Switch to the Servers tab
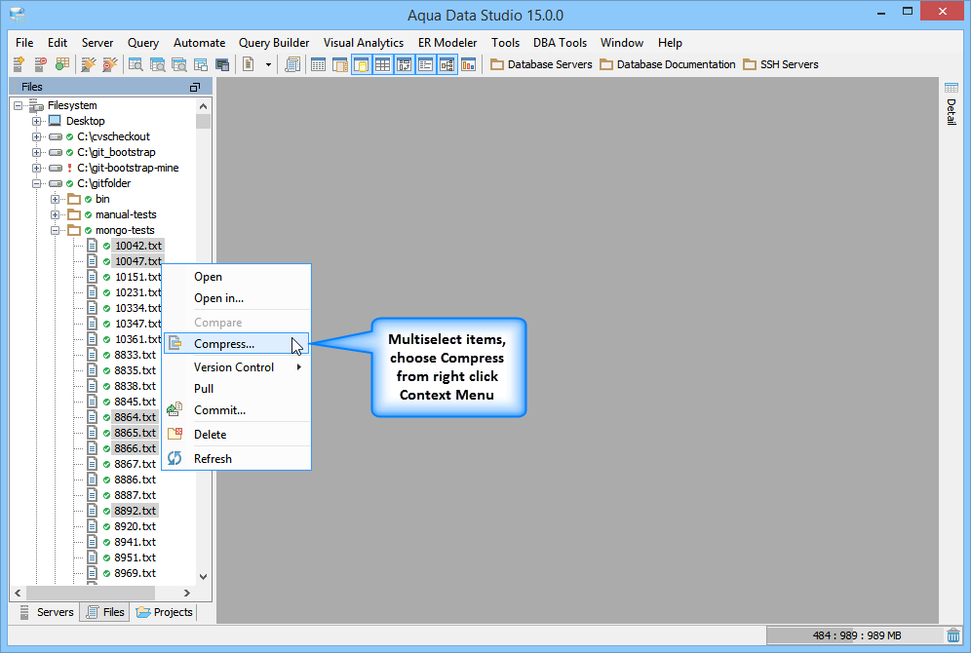 47,612
